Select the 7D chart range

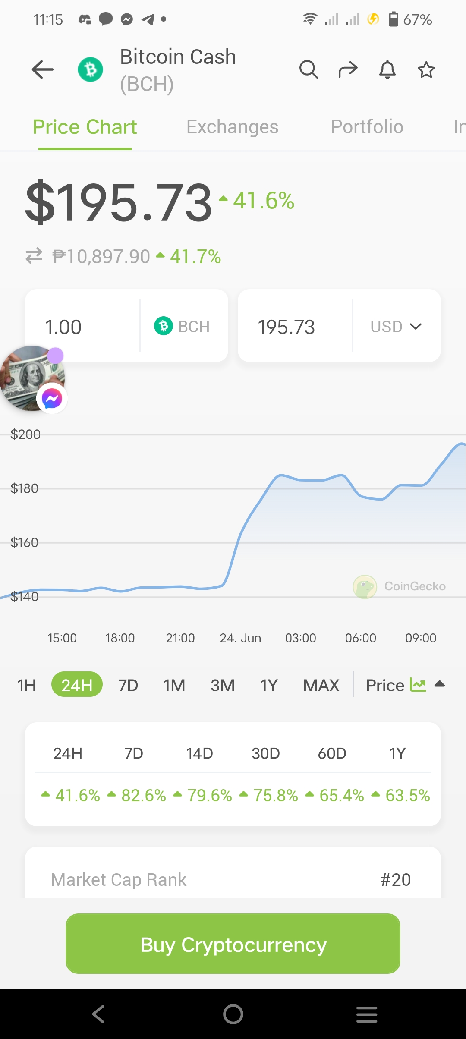click(128, 685)
